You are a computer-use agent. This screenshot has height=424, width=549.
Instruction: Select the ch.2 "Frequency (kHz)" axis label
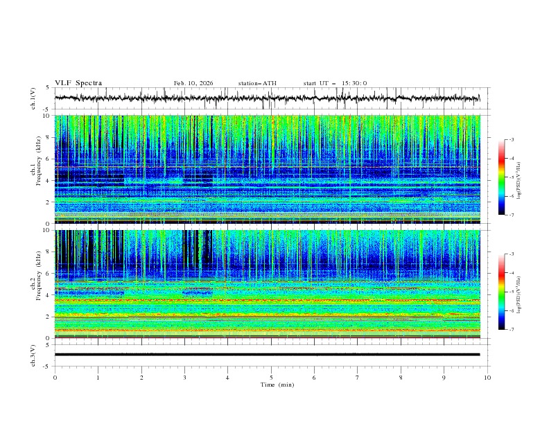coord(38,275)
